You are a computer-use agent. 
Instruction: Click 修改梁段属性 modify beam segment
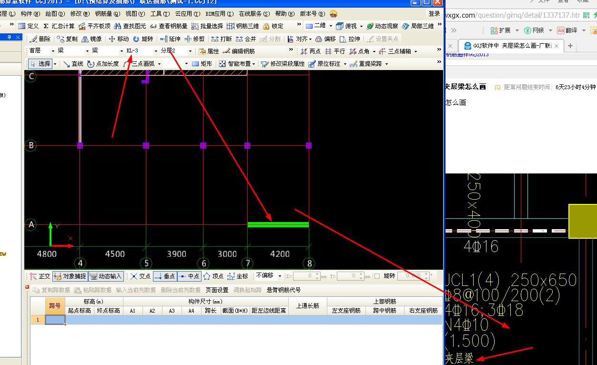tap(283, 63)
